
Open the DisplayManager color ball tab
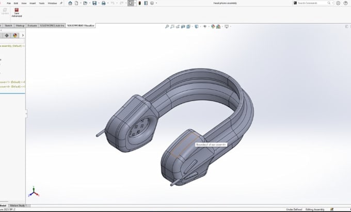coord(15,35)
